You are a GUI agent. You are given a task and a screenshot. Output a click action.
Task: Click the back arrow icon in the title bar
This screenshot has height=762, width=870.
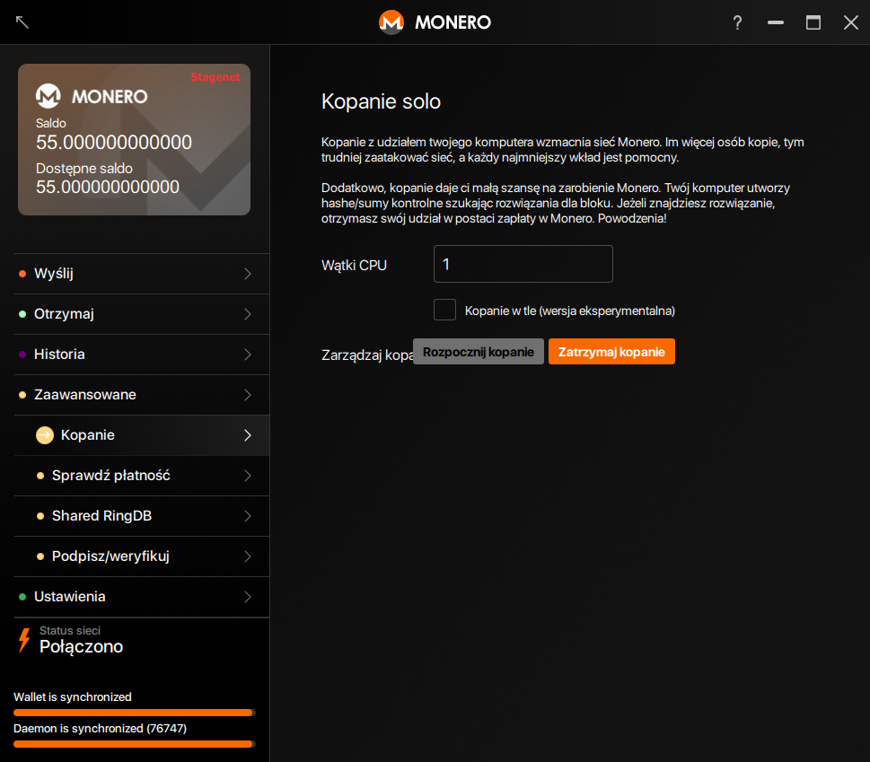[22, 22]
